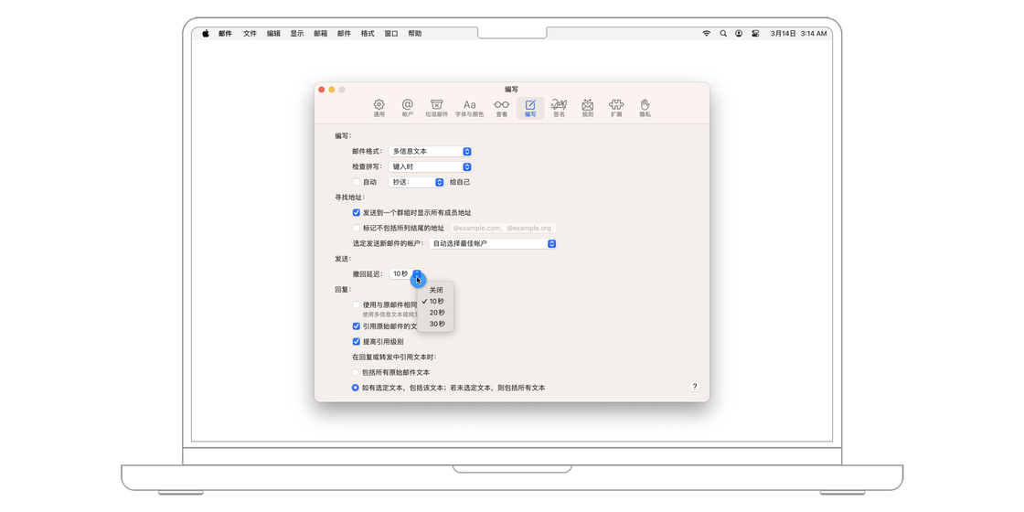Toggle 使用与原邮件相同 format checkbox
Image resolution: width=1024 pixels, height=512 pixels.
[356, 304]
